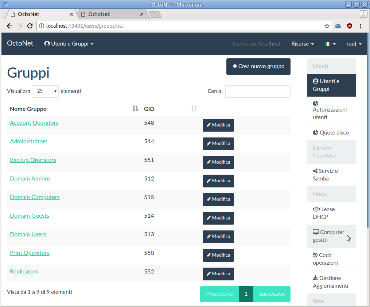
Task: Open the Domain Admins group link
Action: (30, 179)
